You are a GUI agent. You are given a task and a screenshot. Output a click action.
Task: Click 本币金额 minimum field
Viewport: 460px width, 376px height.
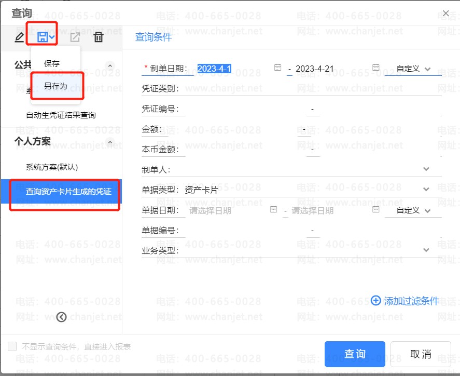[246, 149]
